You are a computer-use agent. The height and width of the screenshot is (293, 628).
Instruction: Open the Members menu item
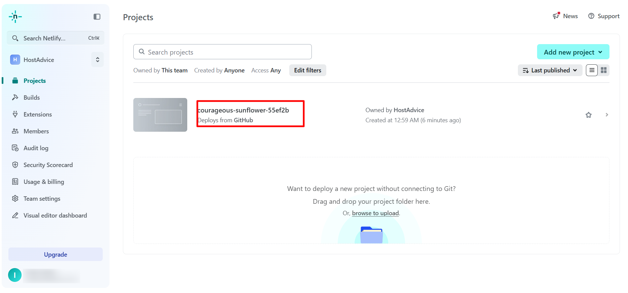pos(36,131)
